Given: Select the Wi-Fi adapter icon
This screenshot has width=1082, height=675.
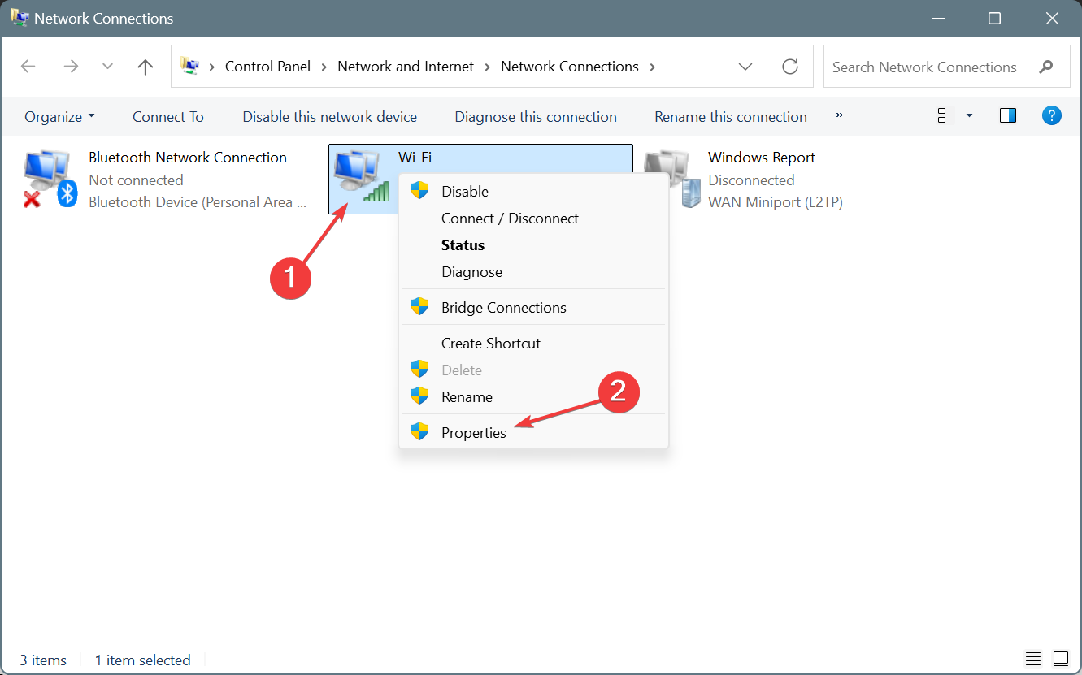Looking at the screenshot, I should click(x=363, y=176).
